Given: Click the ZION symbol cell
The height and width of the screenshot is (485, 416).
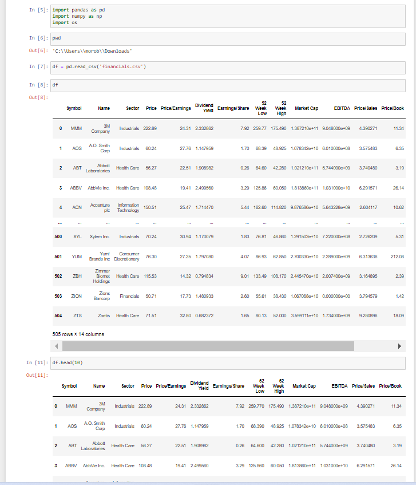Looking at the screenshot, I should 76,296.
